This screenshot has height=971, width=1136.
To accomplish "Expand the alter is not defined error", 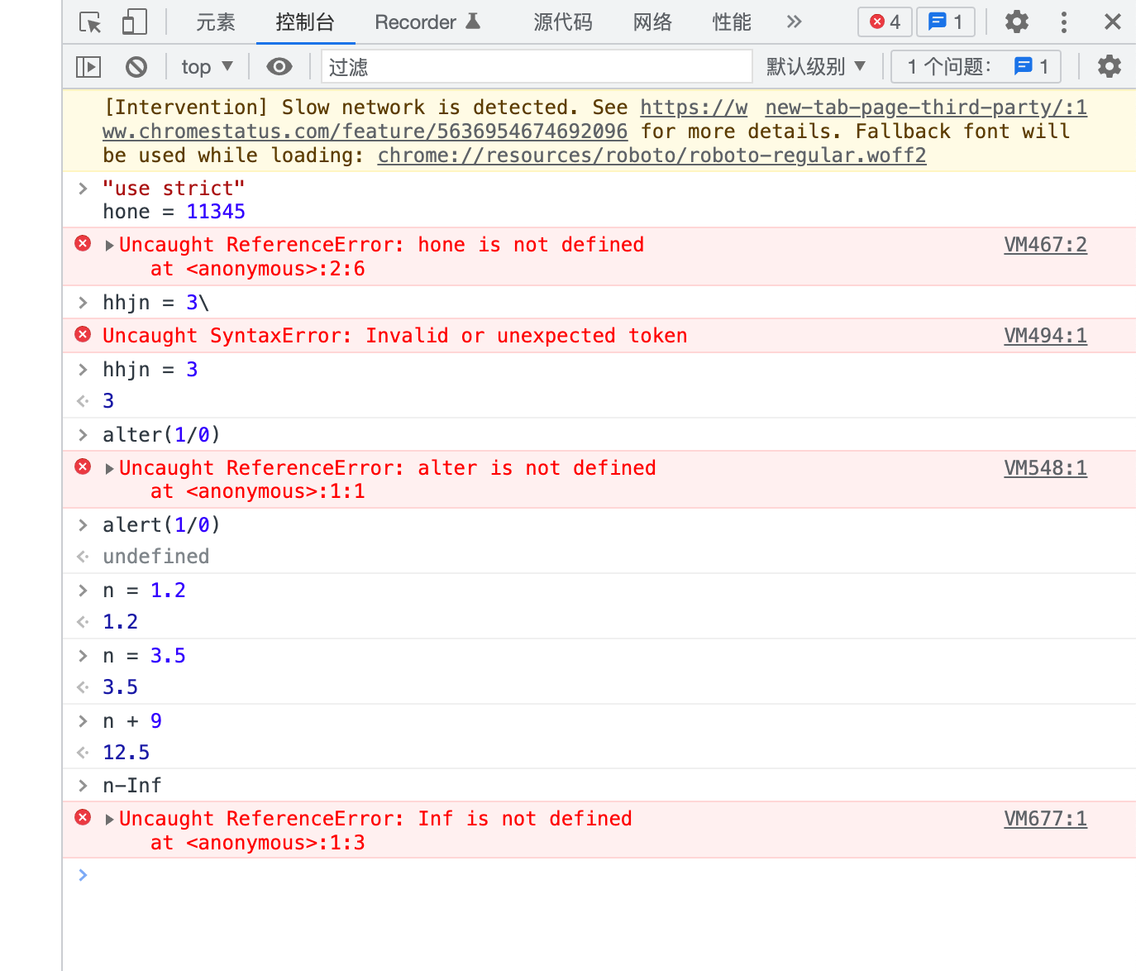I will (110, 469).
